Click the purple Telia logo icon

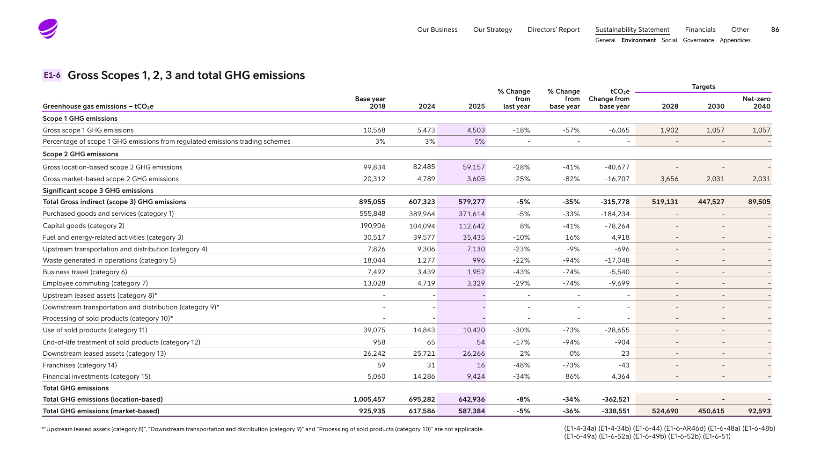click(x=48, y=29)
